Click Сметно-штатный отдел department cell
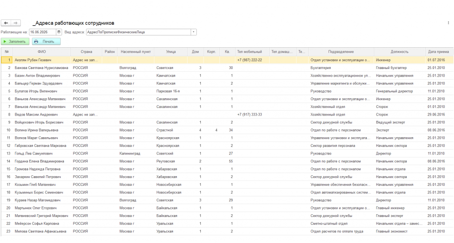Image resolution: width=454 pixels, height=243 pixels. [x=341, y=224]
